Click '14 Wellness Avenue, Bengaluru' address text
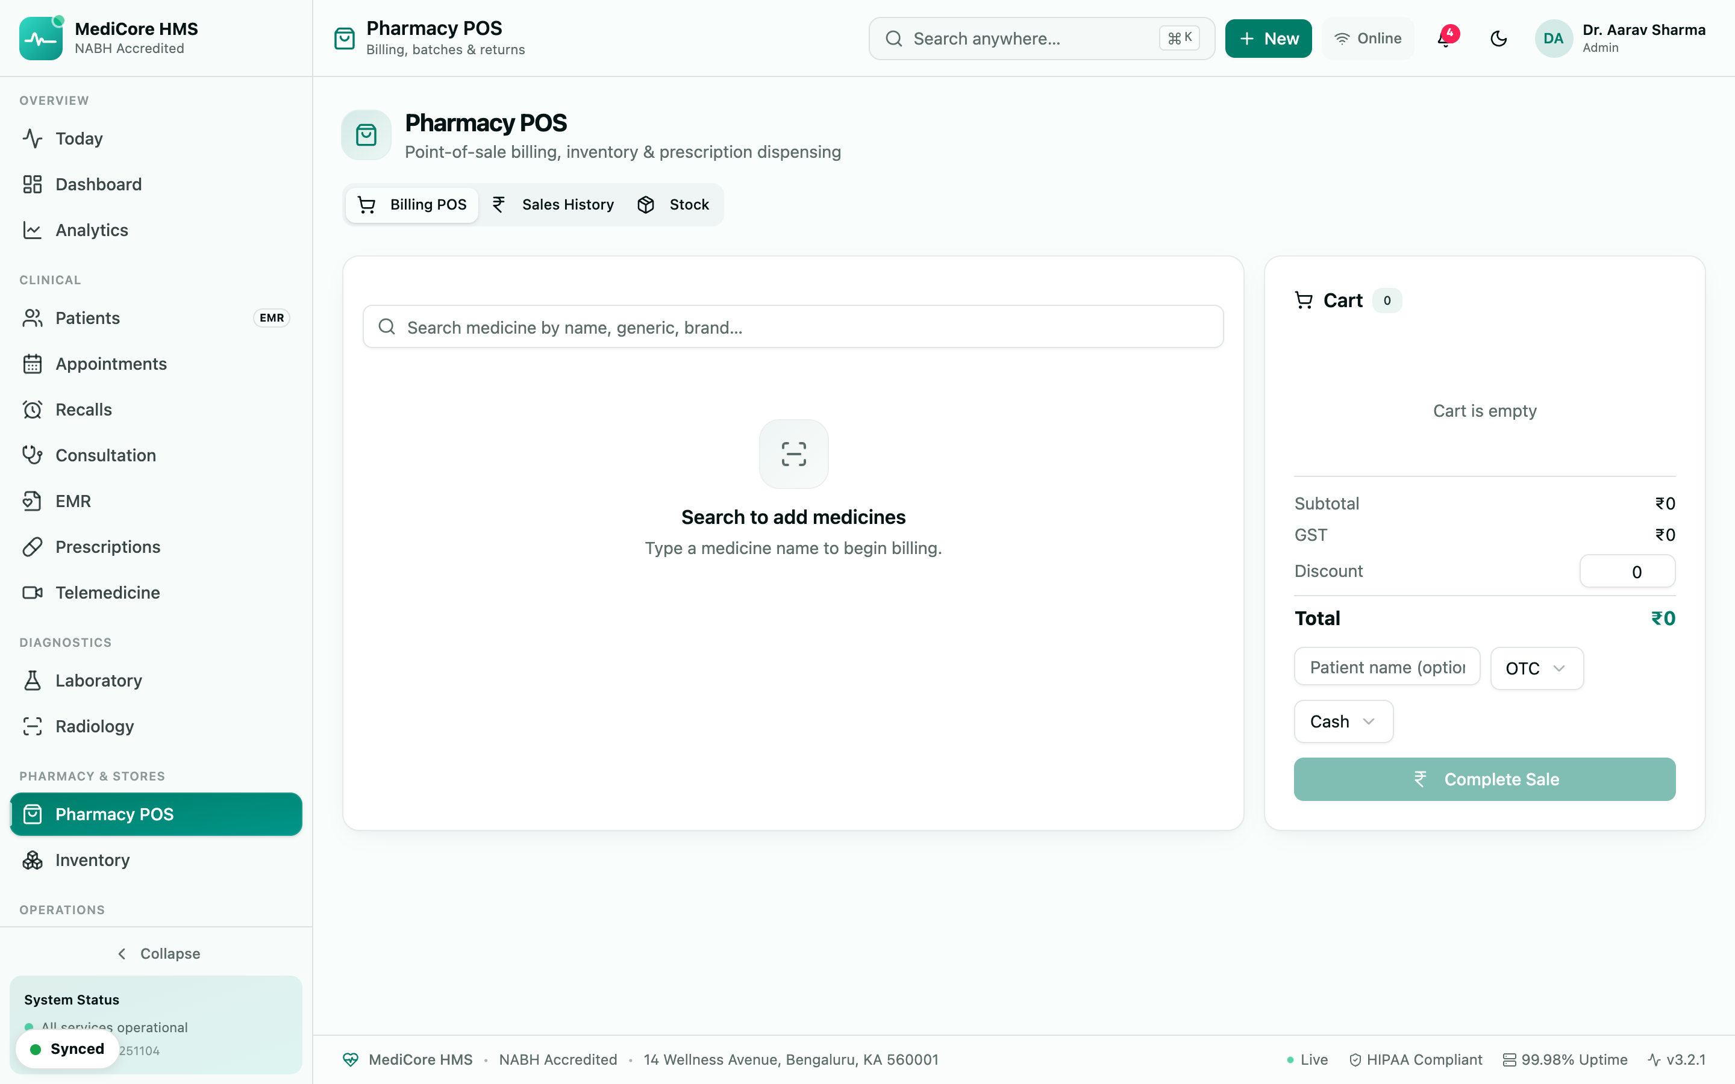 (791, 1060)
